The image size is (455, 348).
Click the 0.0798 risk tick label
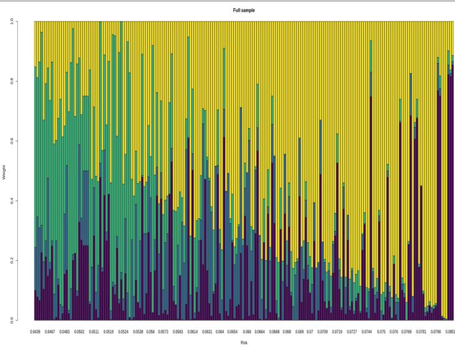click(436, 332)
